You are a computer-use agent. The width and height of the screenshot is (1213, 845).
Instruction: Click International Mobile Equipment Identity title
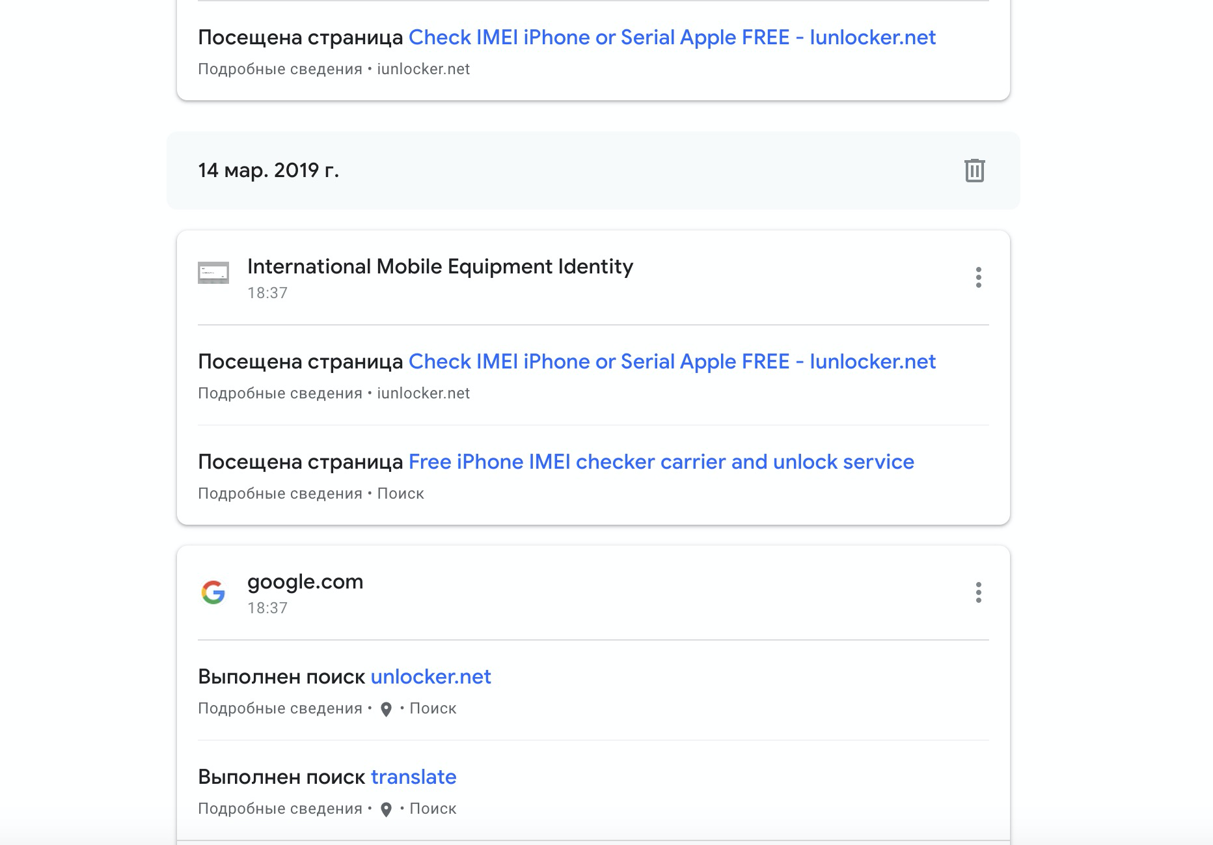click(x=441, y=267)
